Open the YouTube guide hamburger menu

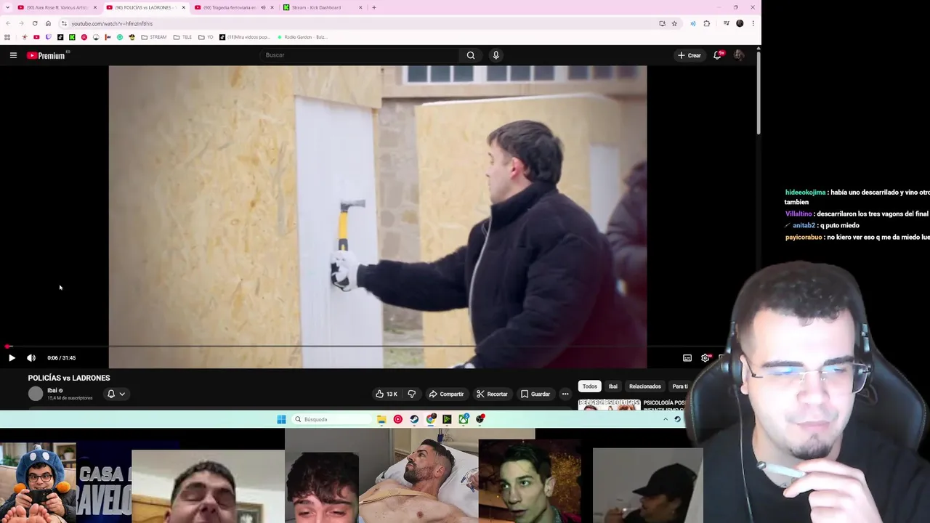pyautogui.click(x=13, y=55)
